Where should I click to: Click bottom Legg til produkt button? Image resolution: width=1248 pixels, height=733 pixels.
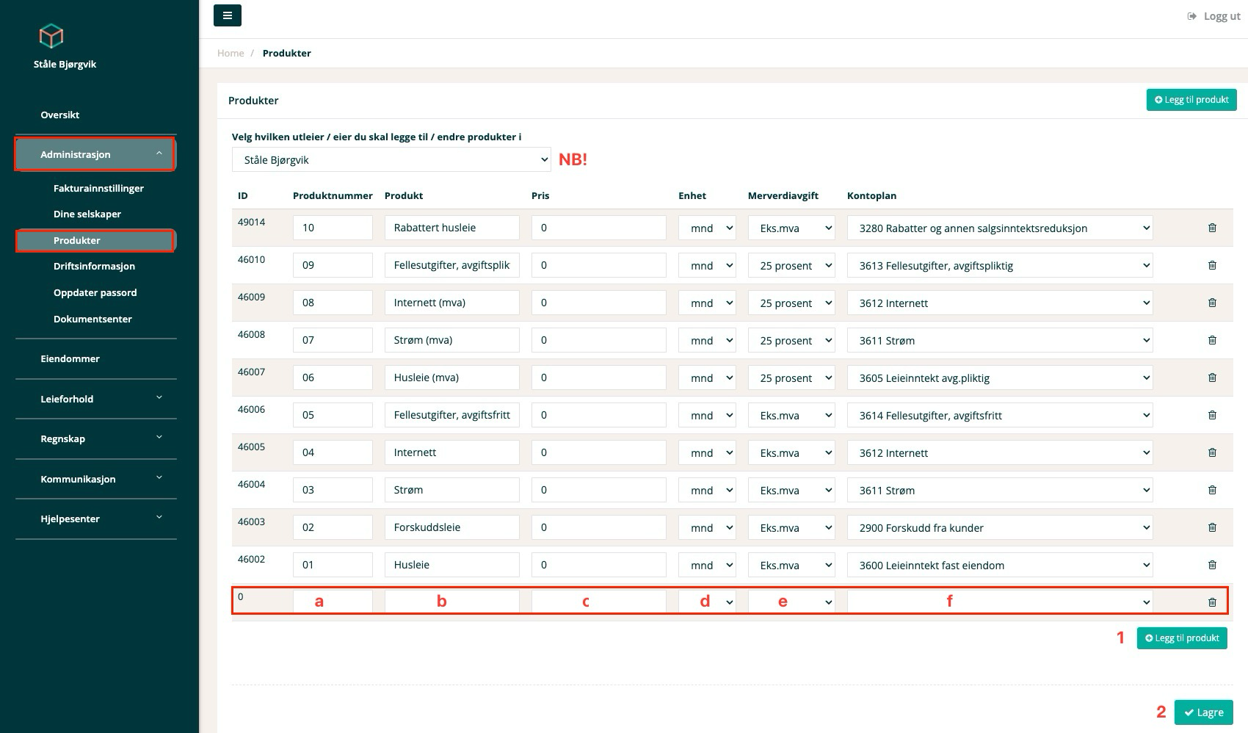[x=1182, y=638]
